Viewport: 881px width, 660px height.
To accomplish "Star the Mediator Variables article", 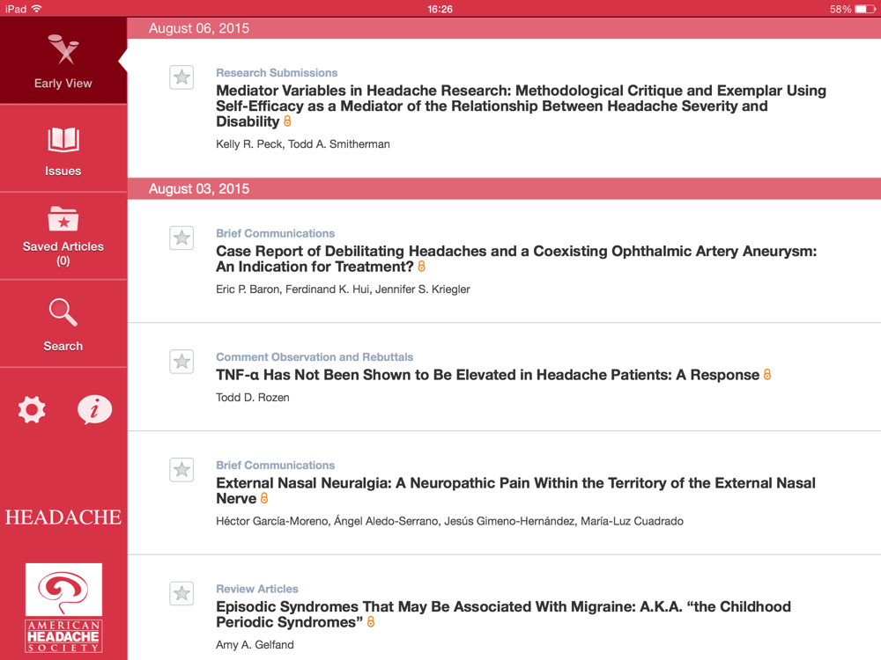I will click(x=181, y=77).
